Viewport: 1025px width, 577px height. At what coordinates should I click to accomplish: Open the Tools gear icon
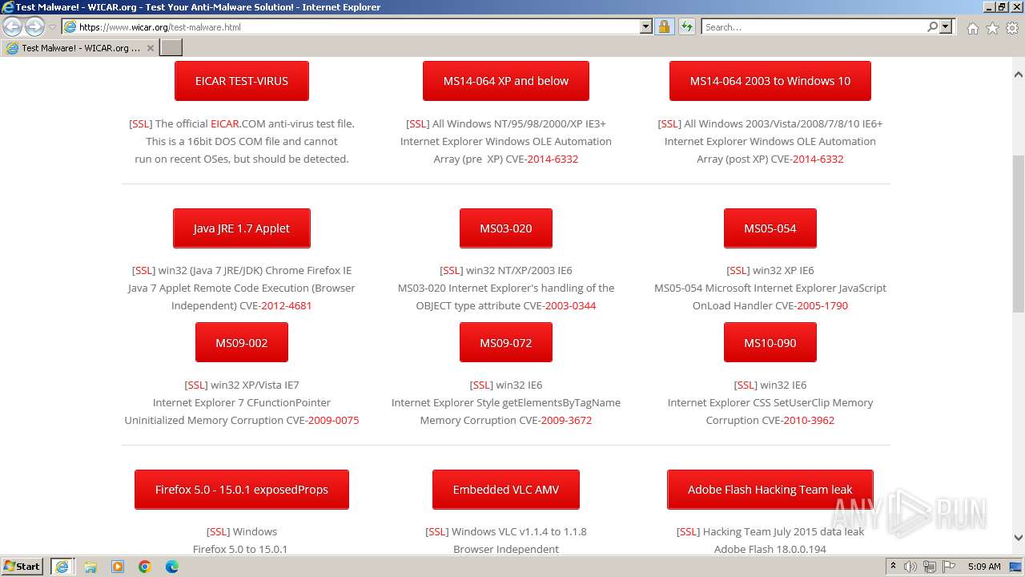[1012, 28]
